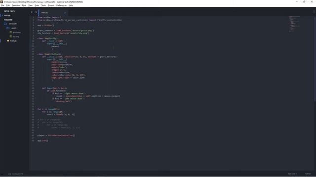Click the 'from ursina import *' line

[x=49, y=18]
